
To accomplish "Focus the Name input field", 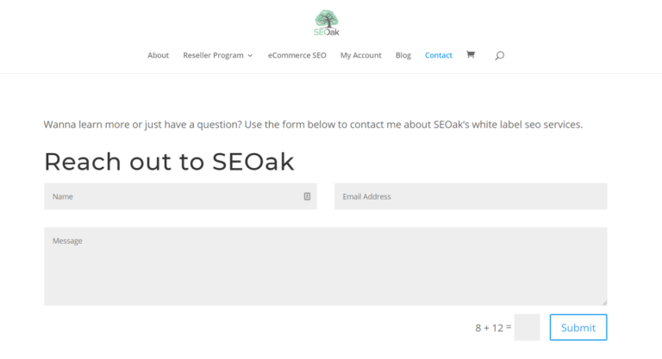I will pos(172,196).
